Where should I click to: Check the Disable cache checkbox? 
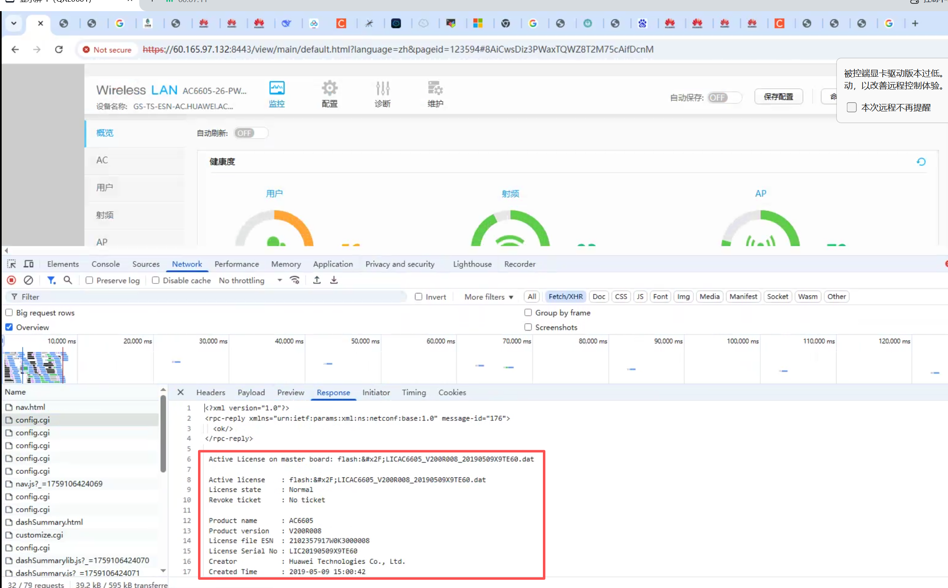(156, 280)
